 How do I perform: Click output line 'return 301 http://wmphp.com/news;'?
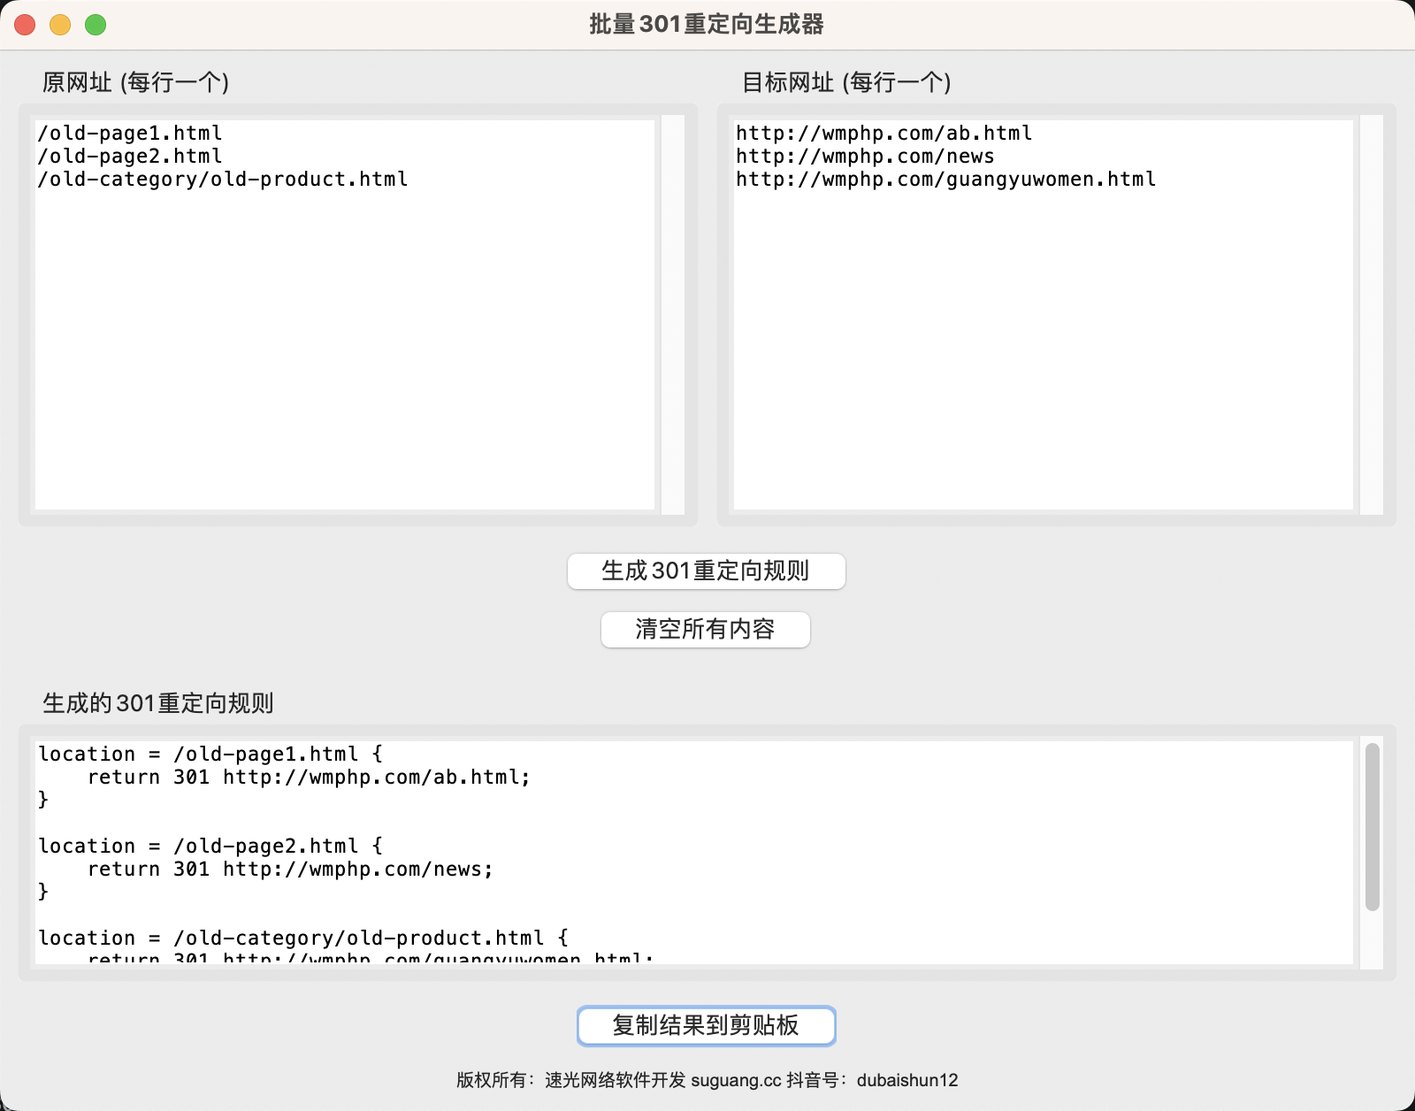290,869
